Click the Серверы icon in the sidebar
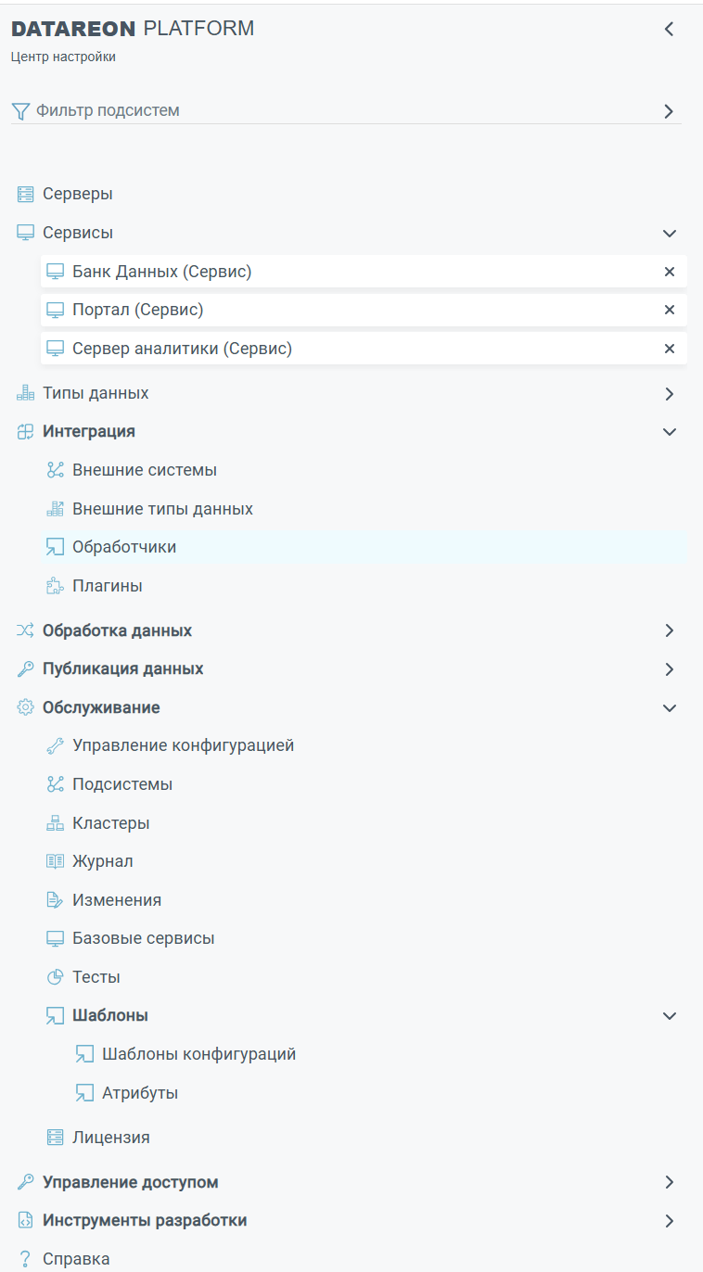The width and height of the screenshot is (703, 1272). (x=24, y=194)
